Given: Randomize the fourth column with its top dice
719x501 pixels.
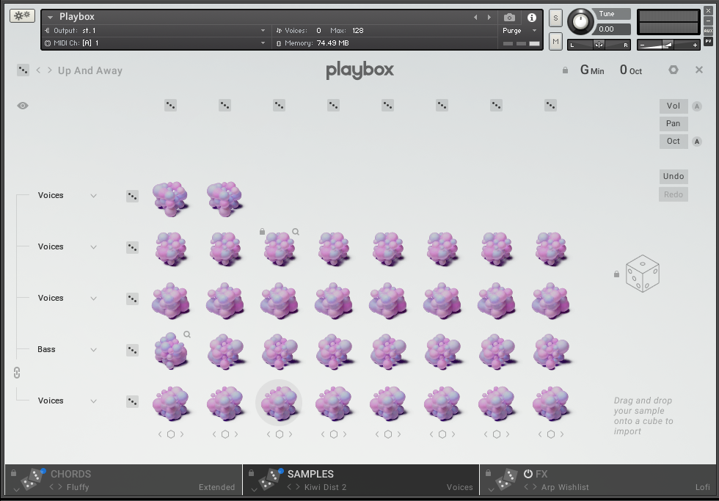Looking at the screenshot, I should (333, 106).
